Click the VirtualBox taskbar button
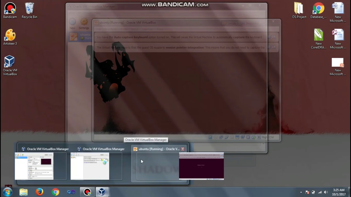The image size is (351, 197). 102,192
